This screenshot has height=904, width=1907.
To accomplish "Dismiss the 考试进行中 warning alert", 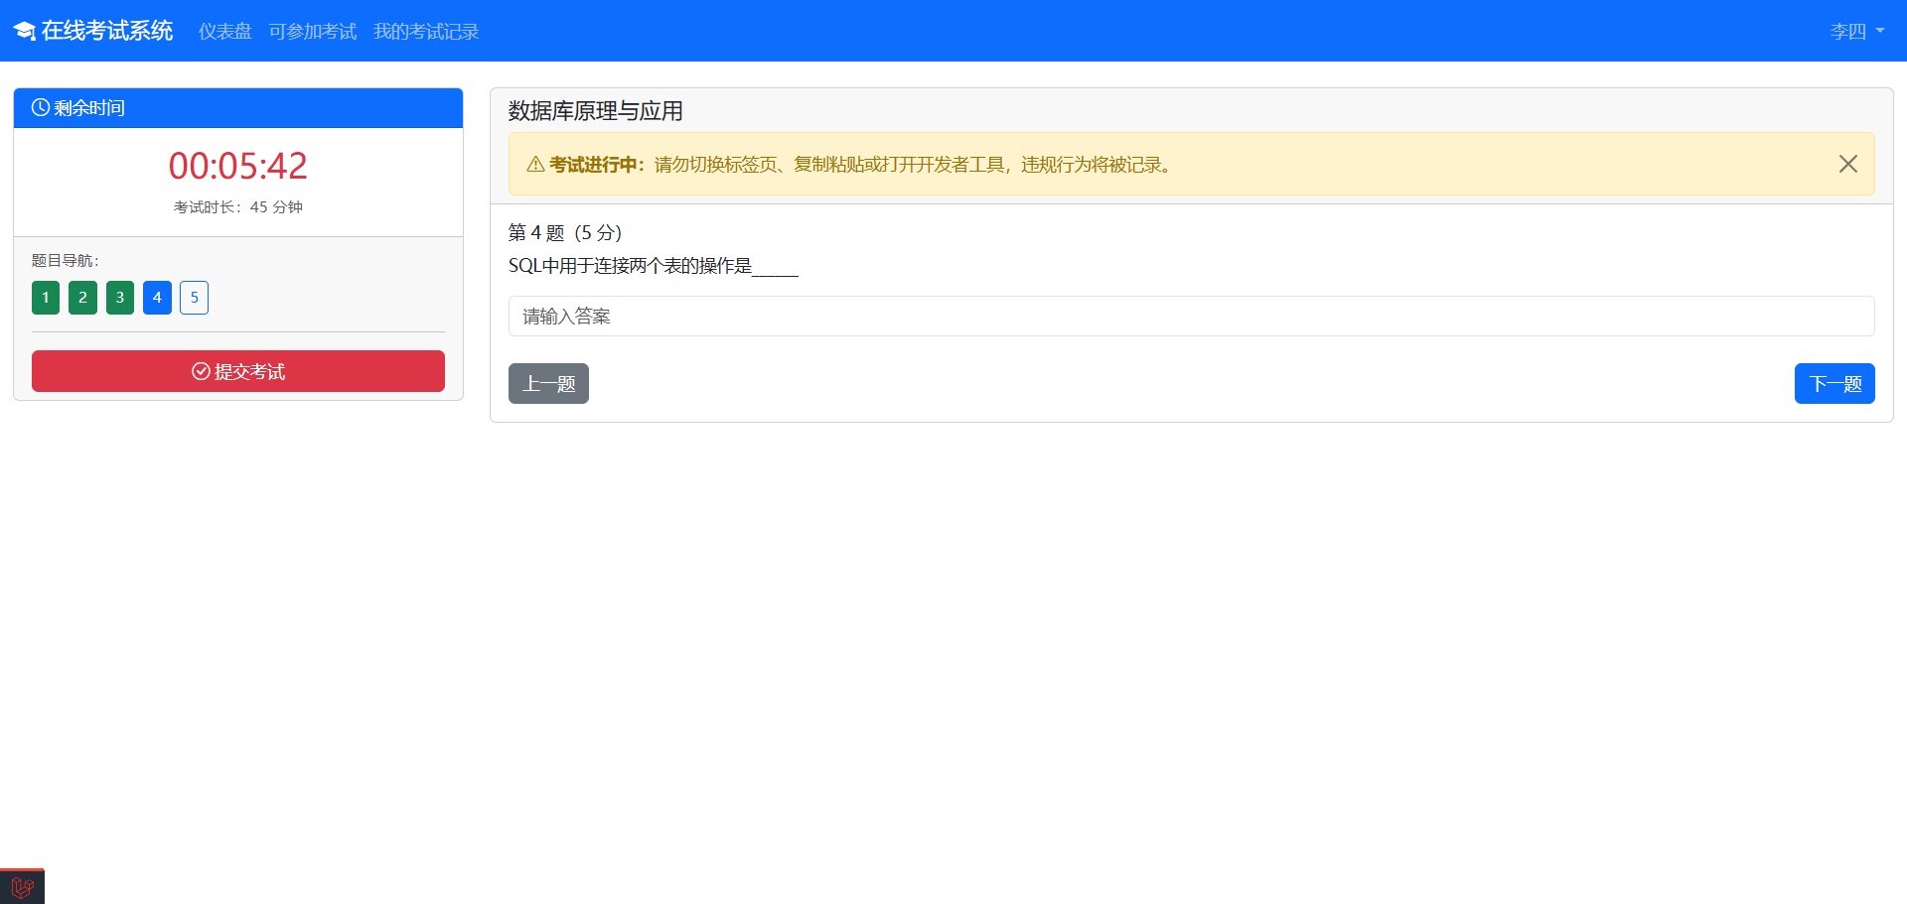I will coord(1847,164).
